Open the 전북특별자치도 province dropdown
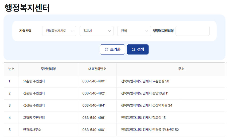Image resolution: width=227 pixels, height=138 pixels. 59,31
